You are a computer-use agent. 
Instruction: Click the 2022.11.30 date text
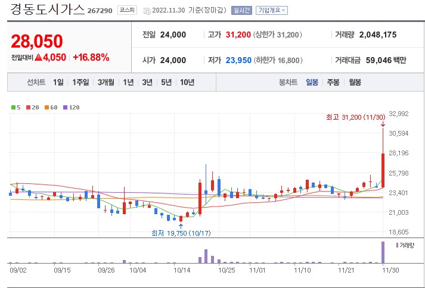click(169, 11)
